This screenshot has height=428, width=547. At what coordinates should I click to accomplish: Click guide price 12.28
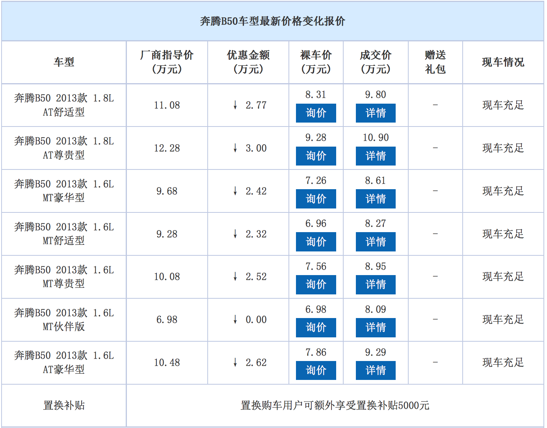pyautogui.click(x=167, y=148)
